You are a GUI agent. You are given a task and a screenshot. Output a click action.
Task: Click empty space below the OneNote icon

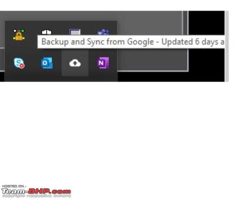[x=103, y=77]
